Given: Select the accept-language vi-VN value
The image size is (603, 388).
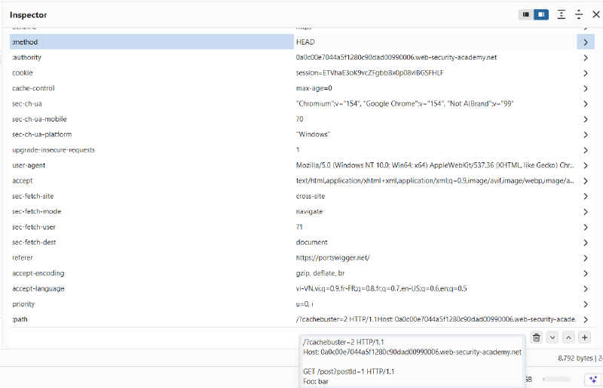Looking at the screenshot, I should [x=381, y=288].
